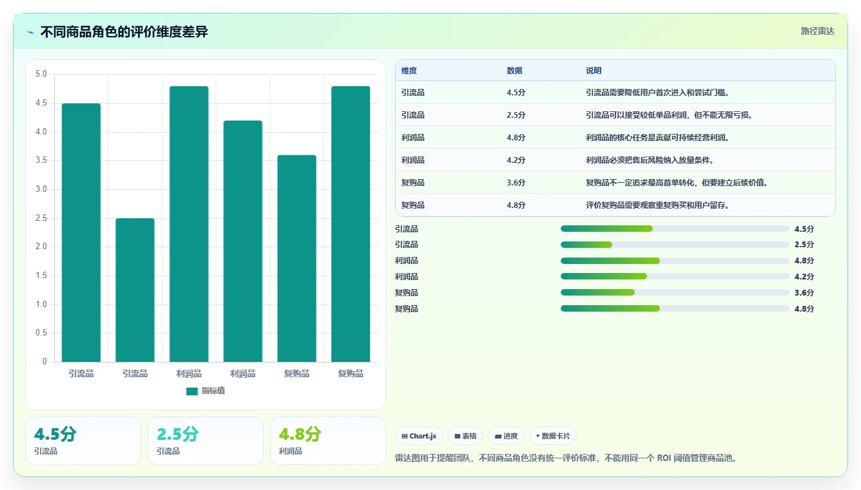Click the 利润品 progress bar showing 4.2分
This screenshot has width=861, height=490.
(x=675, y=276)
